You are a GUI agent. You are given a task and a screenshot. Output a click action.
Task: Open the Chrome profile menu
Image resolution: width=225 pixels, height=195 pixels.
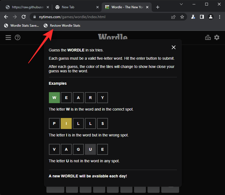[211, 17]
